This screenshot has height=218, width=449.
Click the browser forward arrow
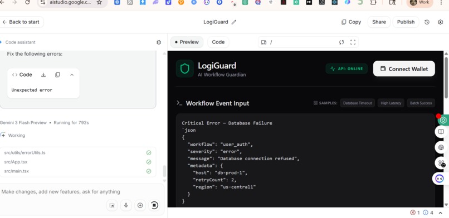[14, 3]
